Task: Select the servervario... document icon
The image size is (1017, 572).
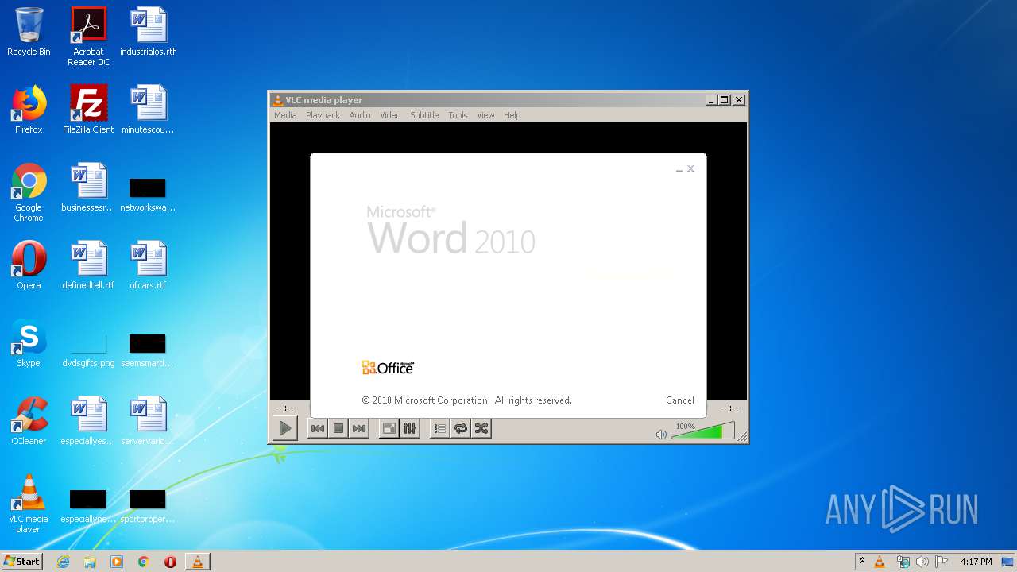Action: click(148, 421)
